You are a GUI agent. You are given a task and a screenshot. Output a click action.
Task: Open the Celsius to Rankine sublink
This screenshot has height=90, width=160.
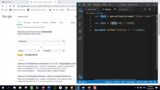tap(59, 71)
